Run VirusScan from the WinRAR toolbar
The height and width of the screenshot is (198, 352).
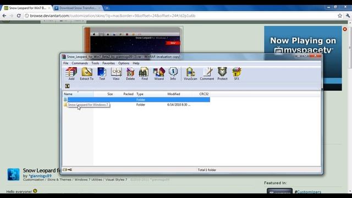coord(190,74)
